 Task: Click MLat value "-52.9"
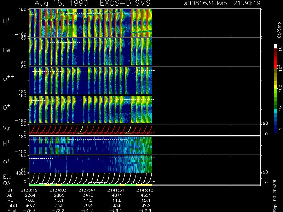[x=145, y=210]
